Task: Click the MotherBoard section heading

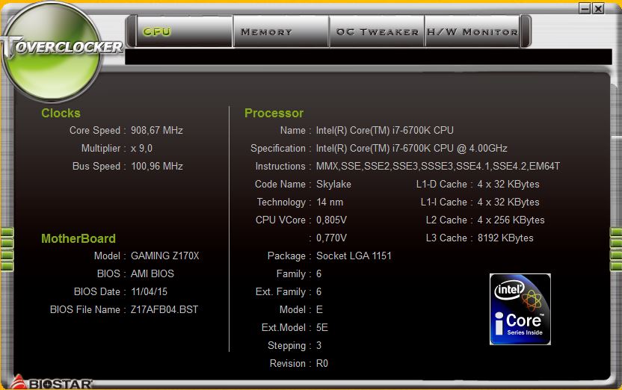Action: pyautogui.click(x=78, y=238)
